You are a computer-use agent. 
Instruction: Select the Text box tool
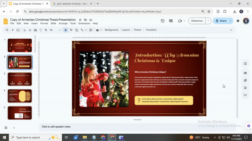(x=71, y=30)
